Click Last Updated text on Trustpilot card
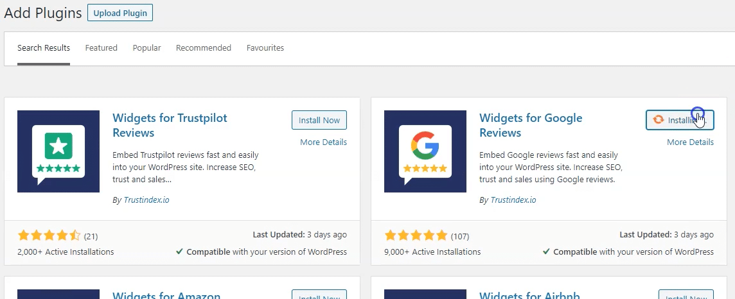The height and width of the screenshot is (299, 735). 300,234
